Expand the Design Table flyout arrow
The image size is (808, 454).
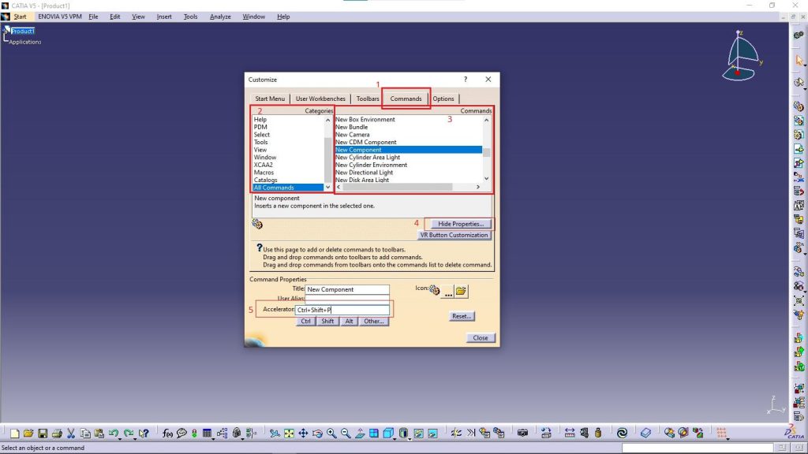click(x=213, y=438)
